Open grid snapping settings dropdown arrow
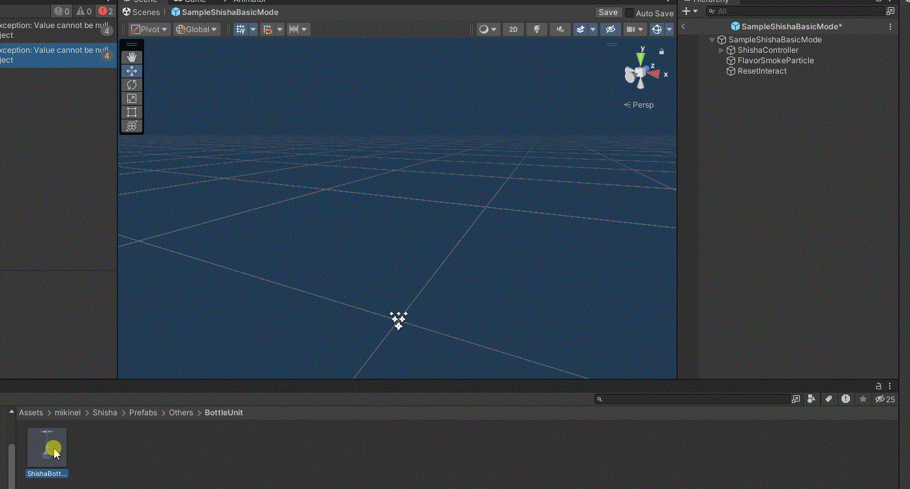 [280, 29]
